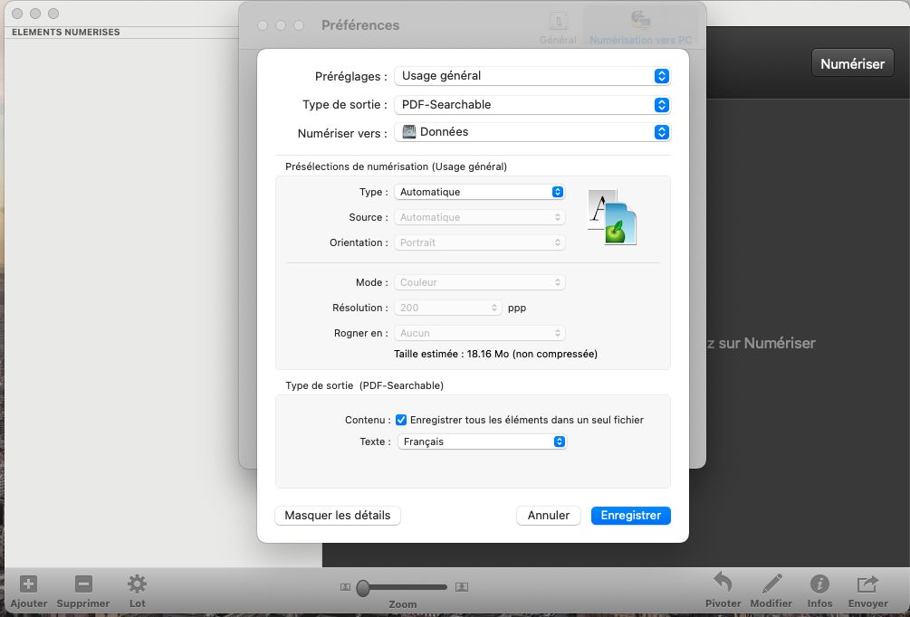
Task: Select the Modifier editing tool
Action: pyautogui.click(x=771, y=584)
